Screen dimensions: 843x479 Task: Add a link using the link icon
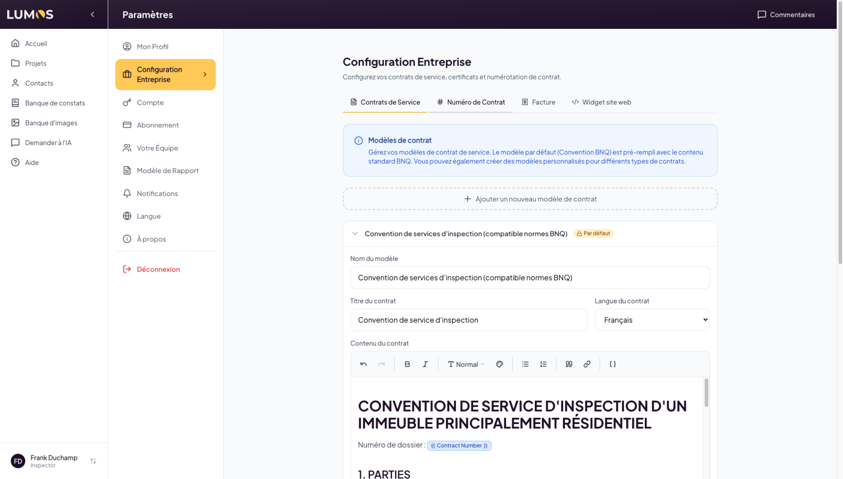[587, 364]
